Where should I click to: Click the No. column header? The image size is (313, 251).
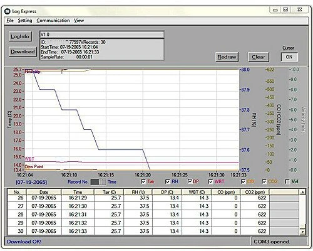17,192
